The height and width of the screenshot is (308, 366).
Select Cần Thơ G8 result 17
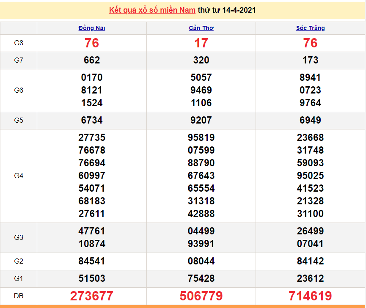point(201,43)
